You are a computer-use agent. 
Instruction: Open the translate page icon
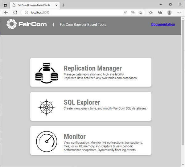tap(133, 12)
